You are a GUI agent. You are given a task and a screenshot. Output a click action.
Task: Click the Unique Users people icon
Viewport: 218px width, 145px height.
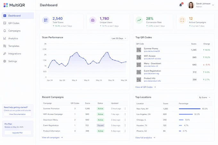coord(93,20)
